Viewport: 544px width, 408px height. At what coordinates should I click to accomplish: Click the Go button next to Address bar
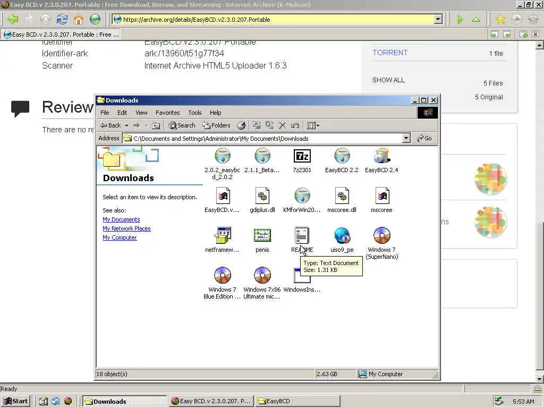[424, 139]
